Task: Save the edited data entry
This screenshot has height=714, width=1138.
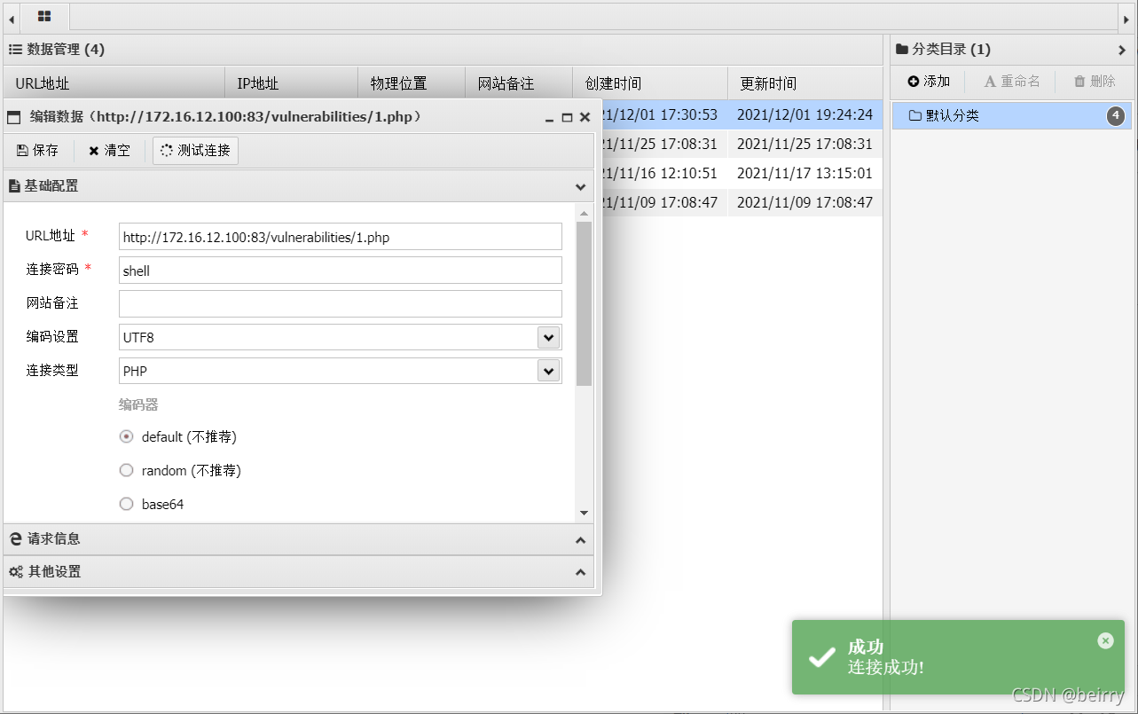Action: (37, 151)
